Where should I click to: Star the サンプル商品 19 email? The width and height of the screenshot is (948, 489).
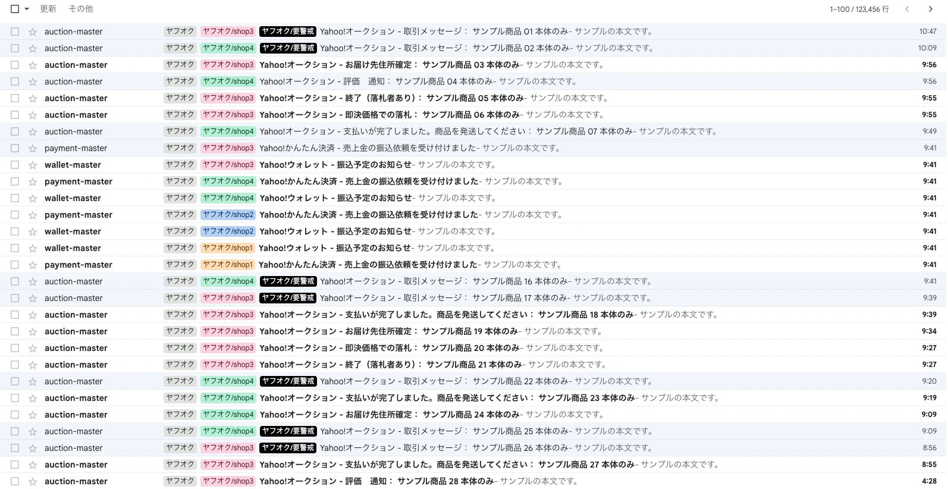click(x=33, y=331)
